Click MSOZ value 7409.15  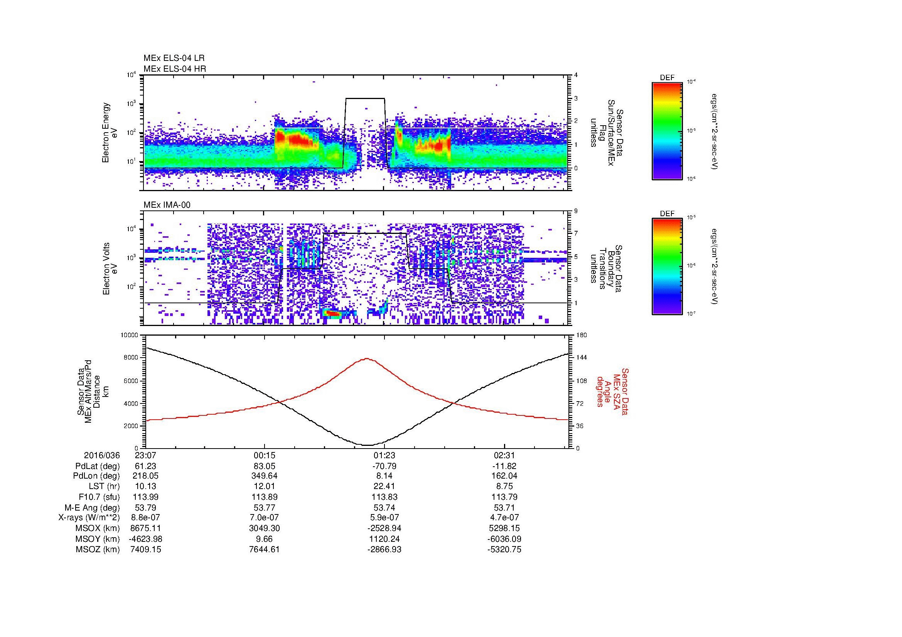[146, 550]
